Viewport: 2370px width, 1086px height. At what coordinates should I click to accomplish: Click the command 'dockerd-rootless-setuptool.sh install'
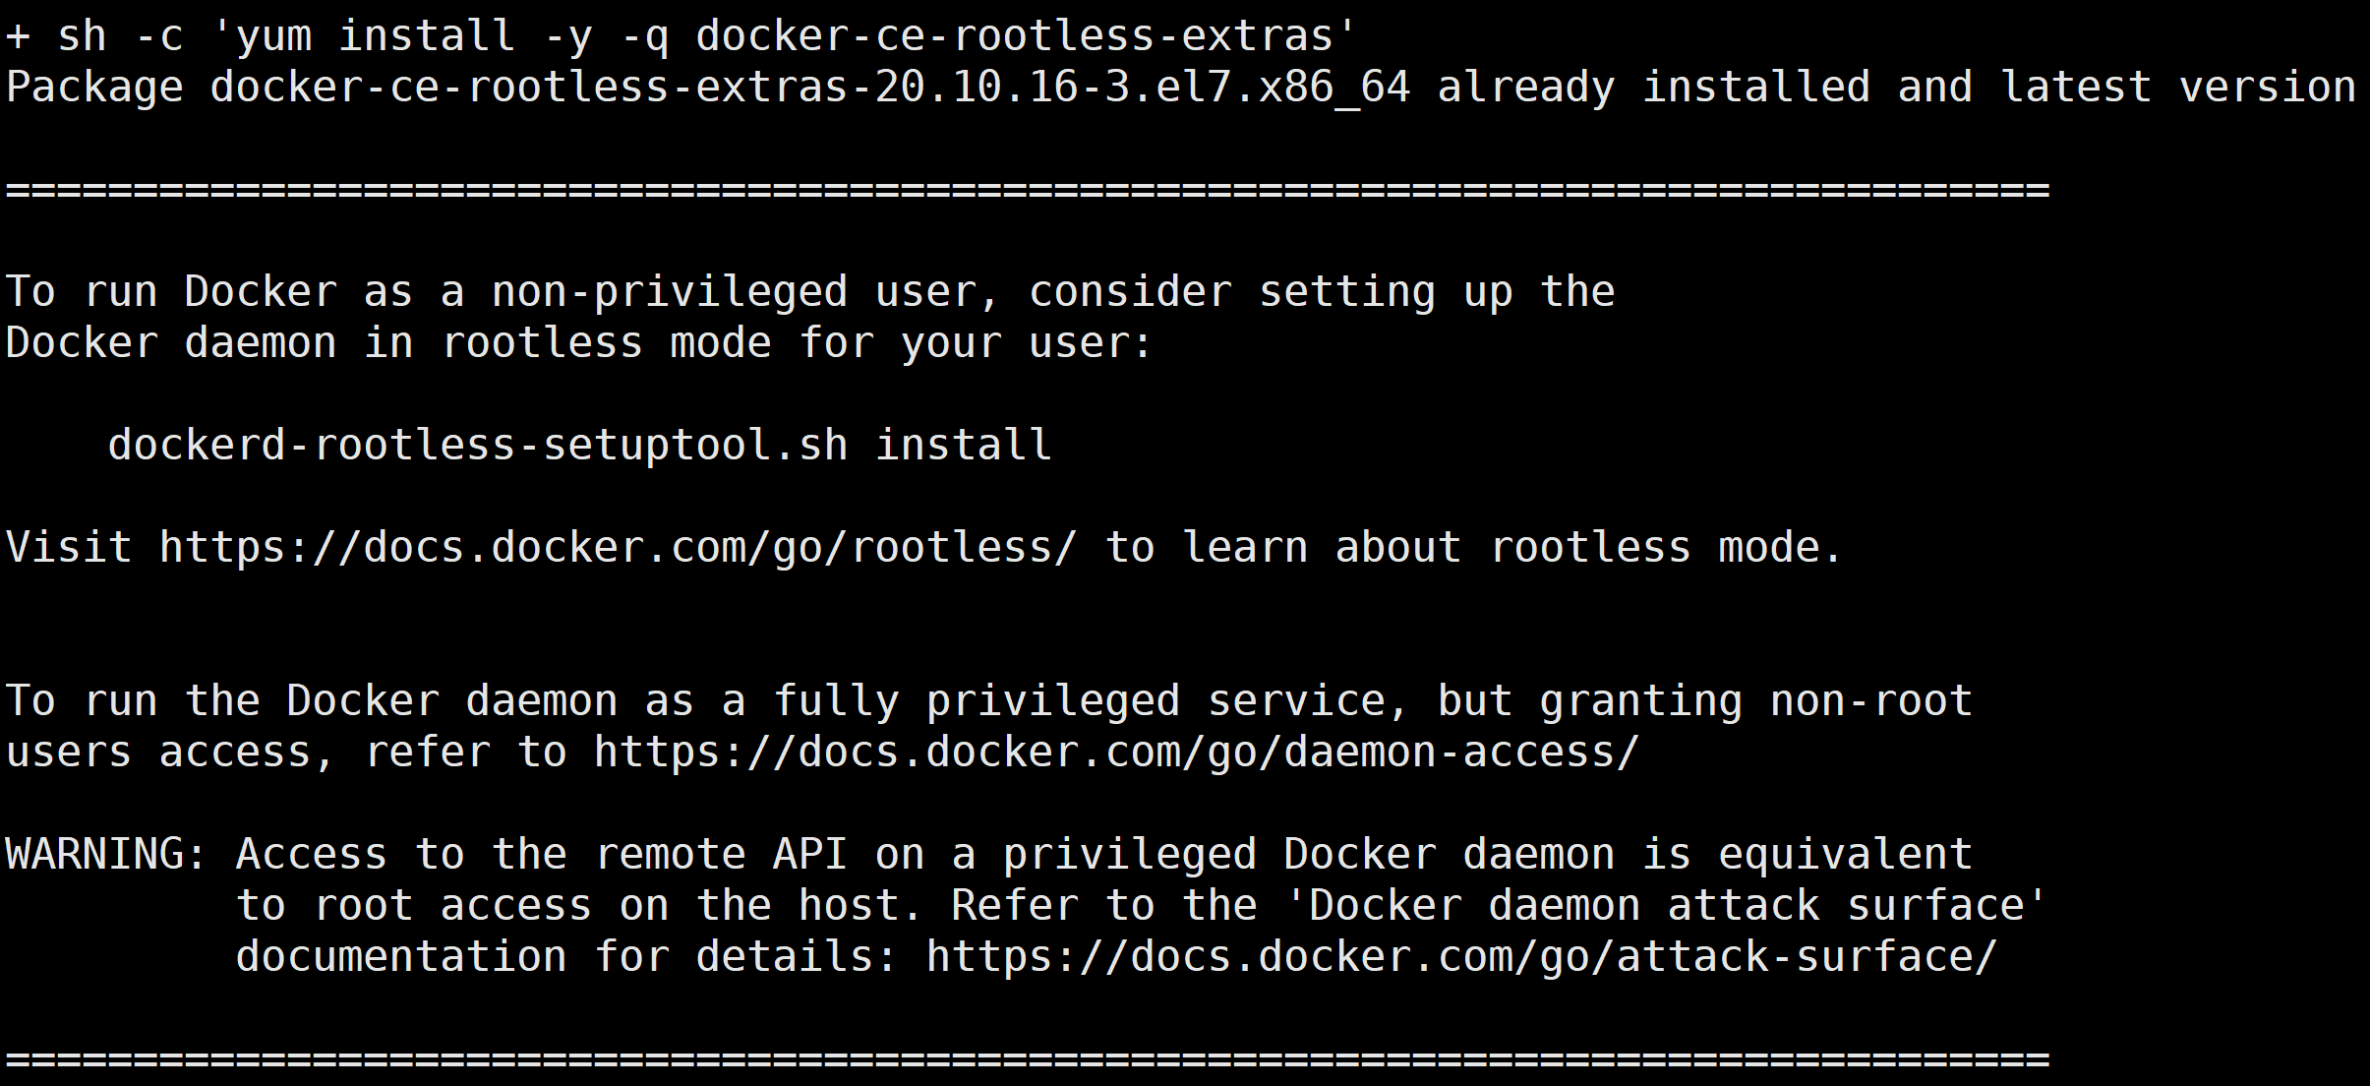(579, 446)
